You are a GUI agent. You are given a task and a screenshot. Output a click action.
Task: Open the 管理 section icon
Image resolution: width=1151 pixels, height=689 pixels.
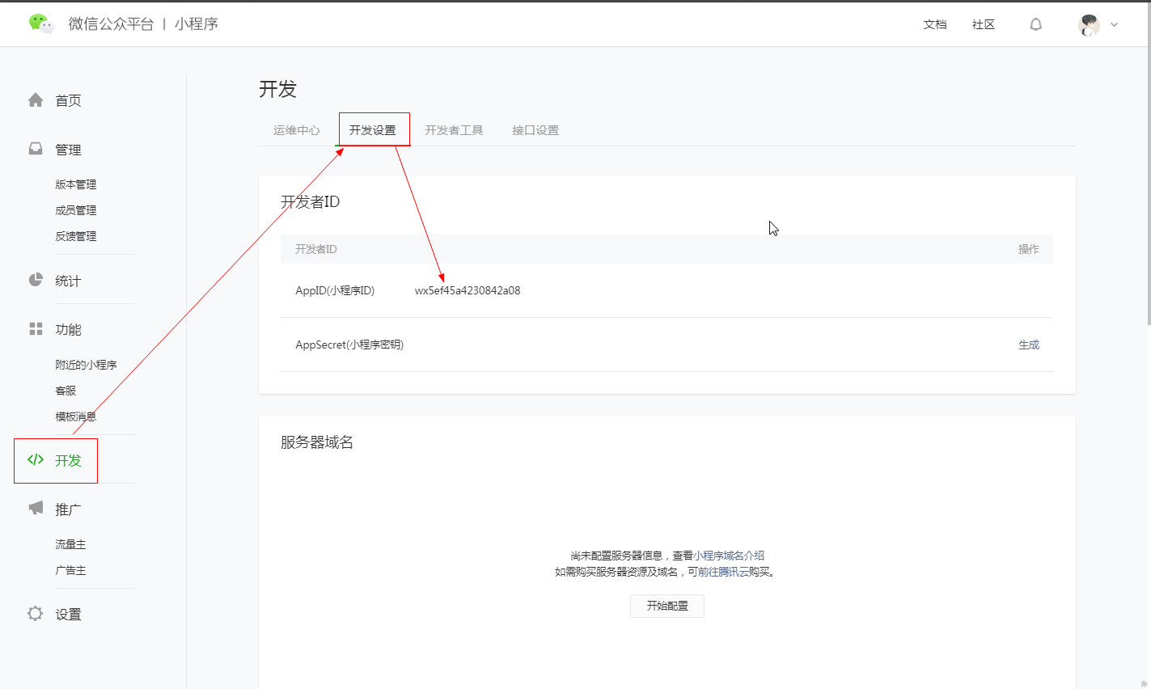[x=36, y=149]
